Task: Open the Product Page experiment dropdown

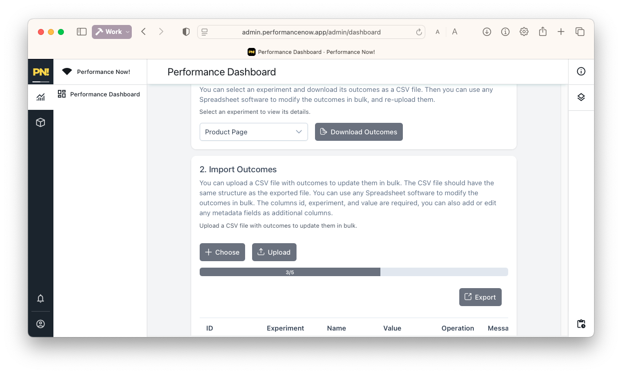Action: (x=254, y=132)
